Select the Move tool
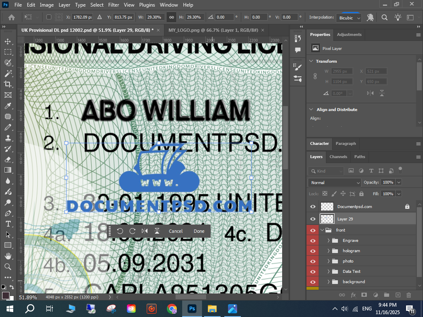The image size is (423, 317). [7, 42]
